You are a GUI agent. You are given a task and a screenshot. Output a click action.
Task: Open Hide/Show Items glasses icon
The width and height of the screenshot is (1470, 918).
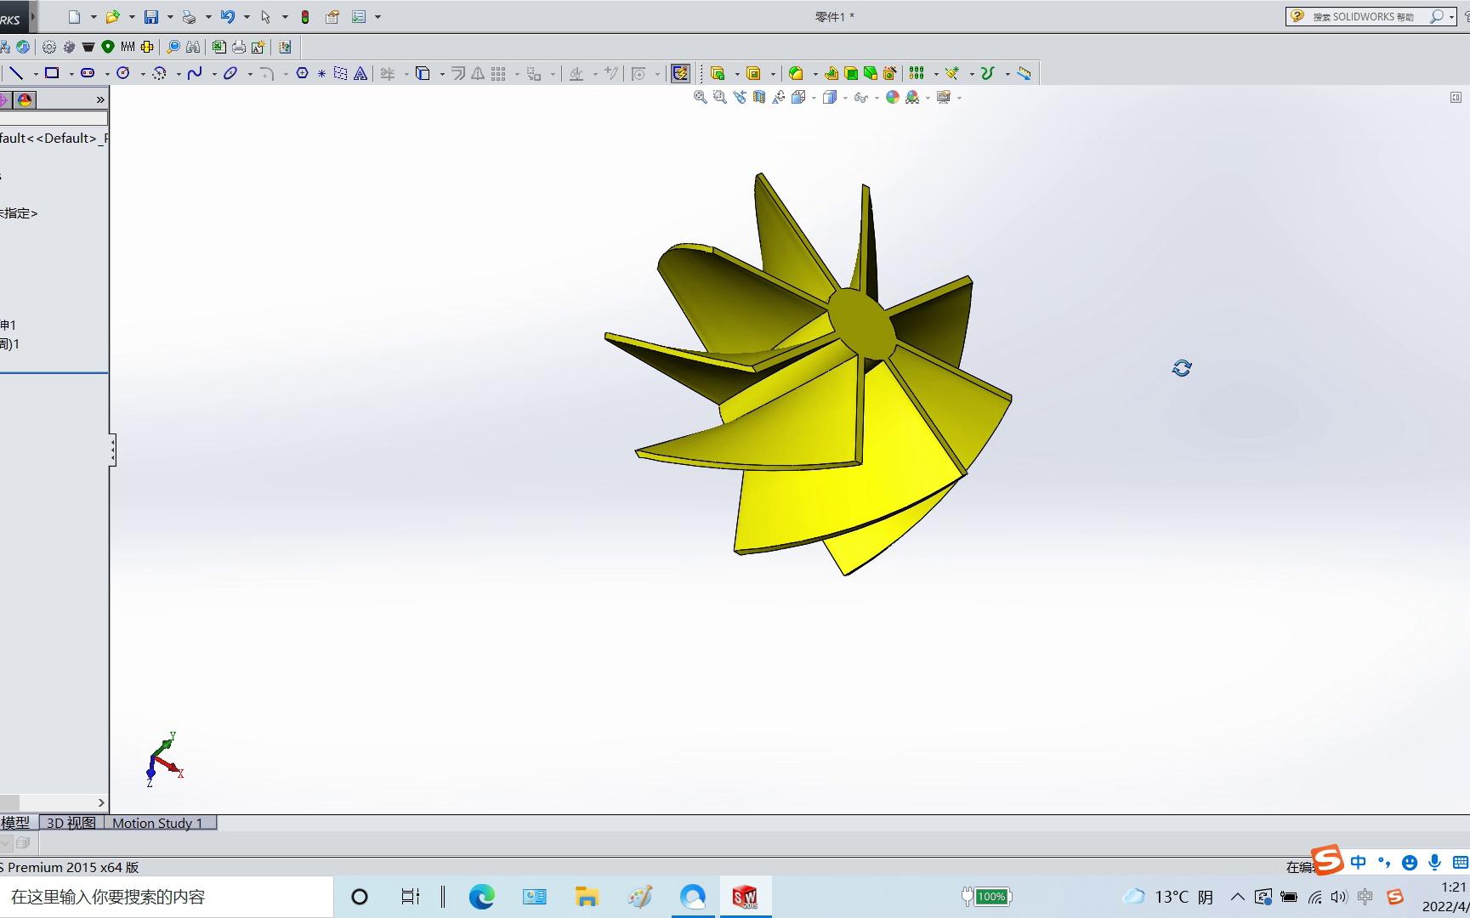click(861, 98)
